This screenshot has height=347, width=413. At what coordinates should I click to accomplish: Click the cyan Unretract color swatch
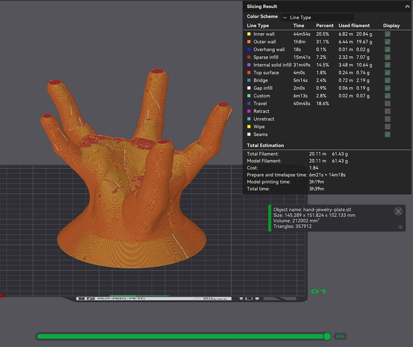point(249,119)
